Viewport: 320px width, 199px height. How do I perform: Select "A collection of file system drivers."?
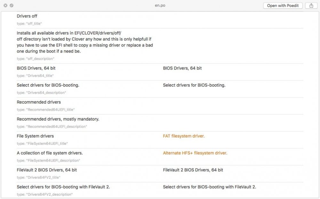pos(50,153)
